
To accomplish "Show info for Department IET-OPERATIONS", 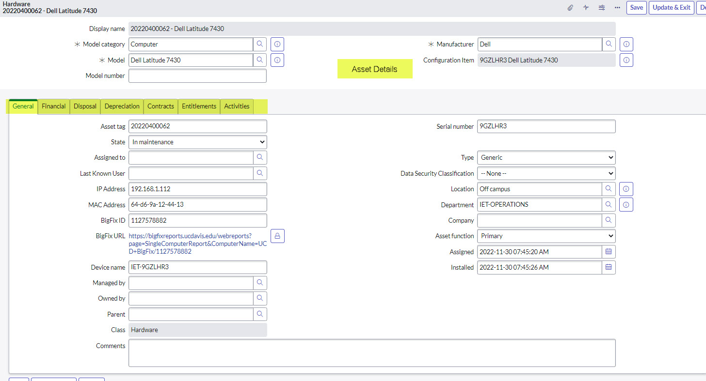I will [x=626, y=205].
